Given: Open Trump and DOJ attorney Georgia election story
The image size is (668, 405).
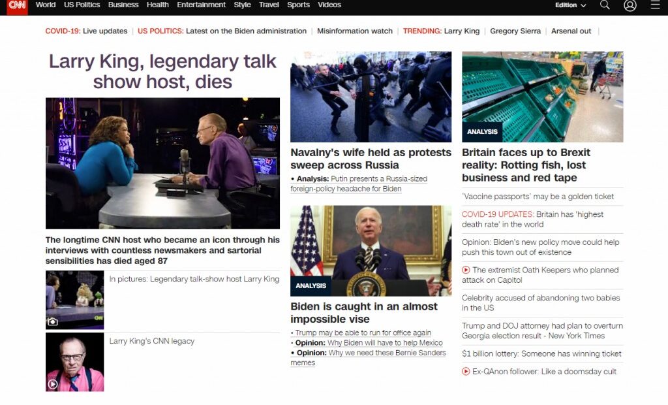Looking at the screenshot, I should pos(542,331).
